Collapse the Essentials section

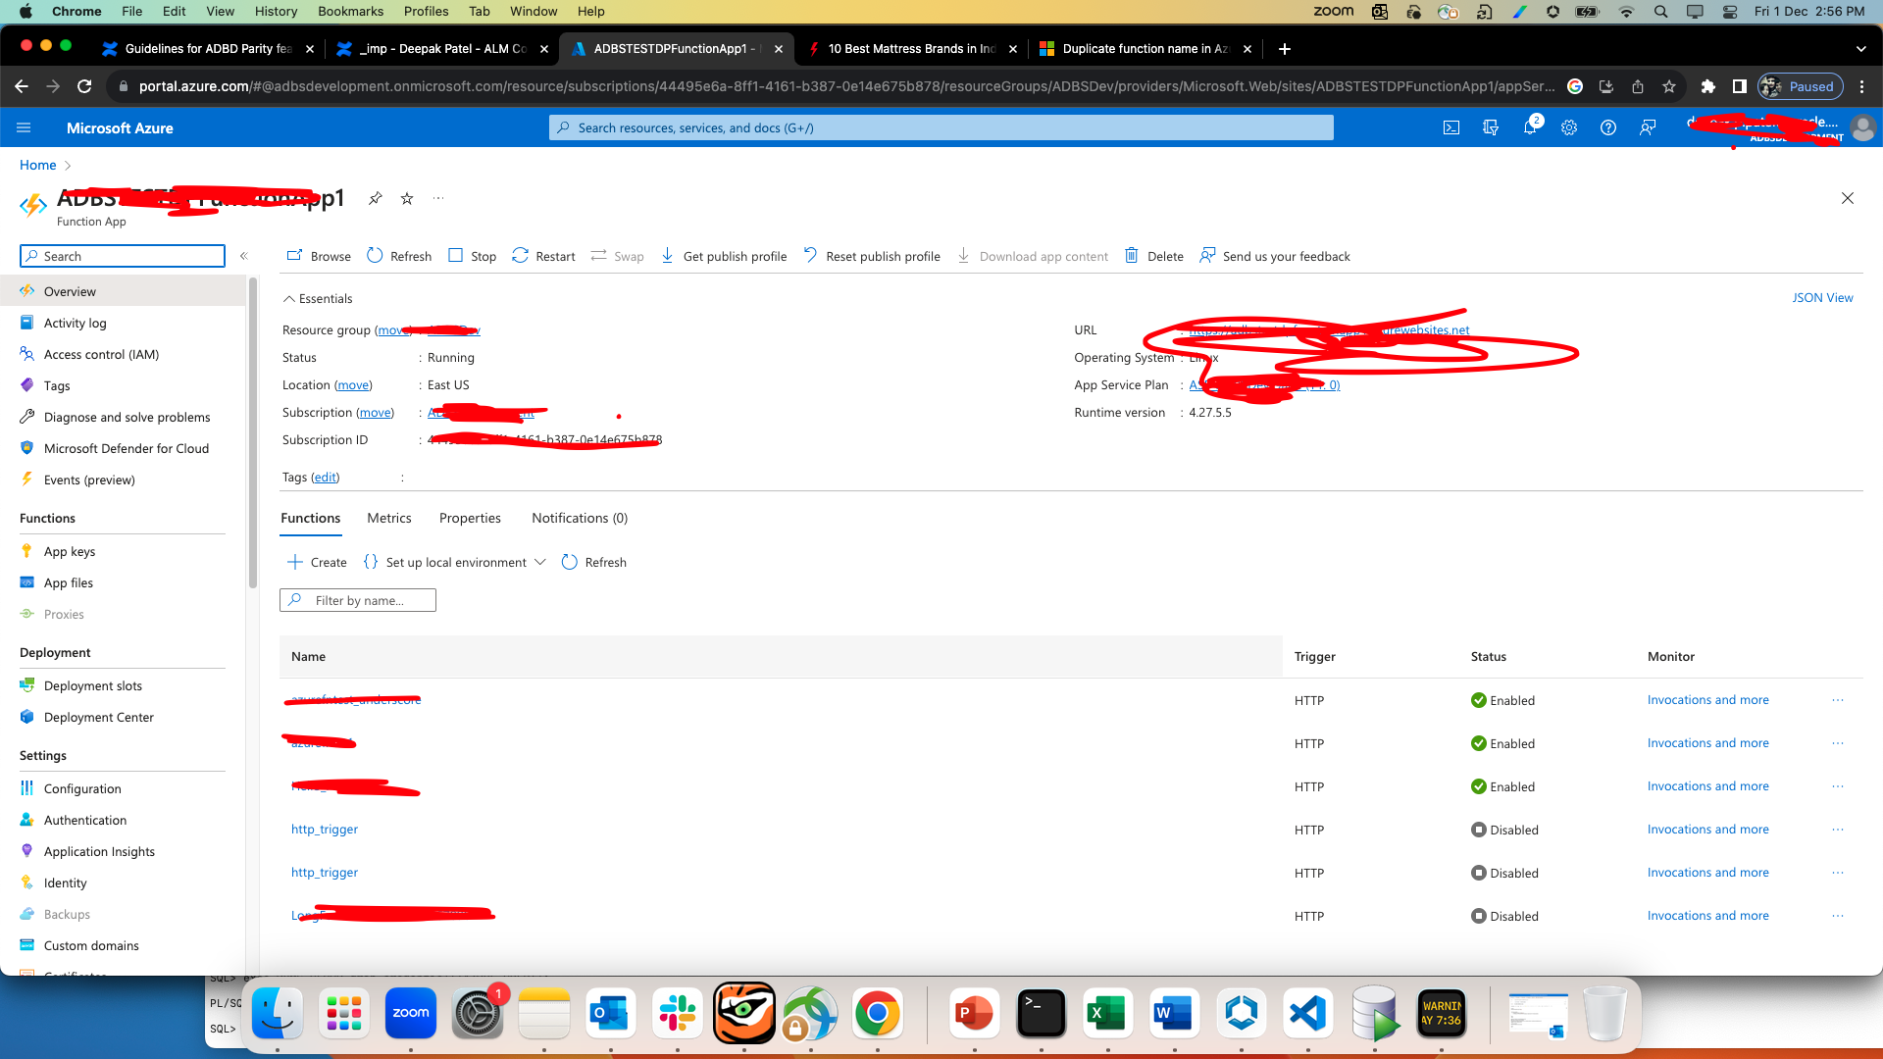(289, 299)
